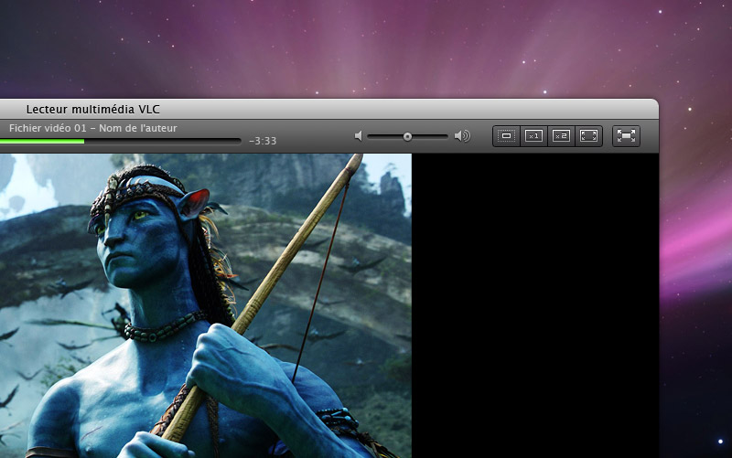Click the 'Lecteur multimédia VLC' window title

click(93, 110)
